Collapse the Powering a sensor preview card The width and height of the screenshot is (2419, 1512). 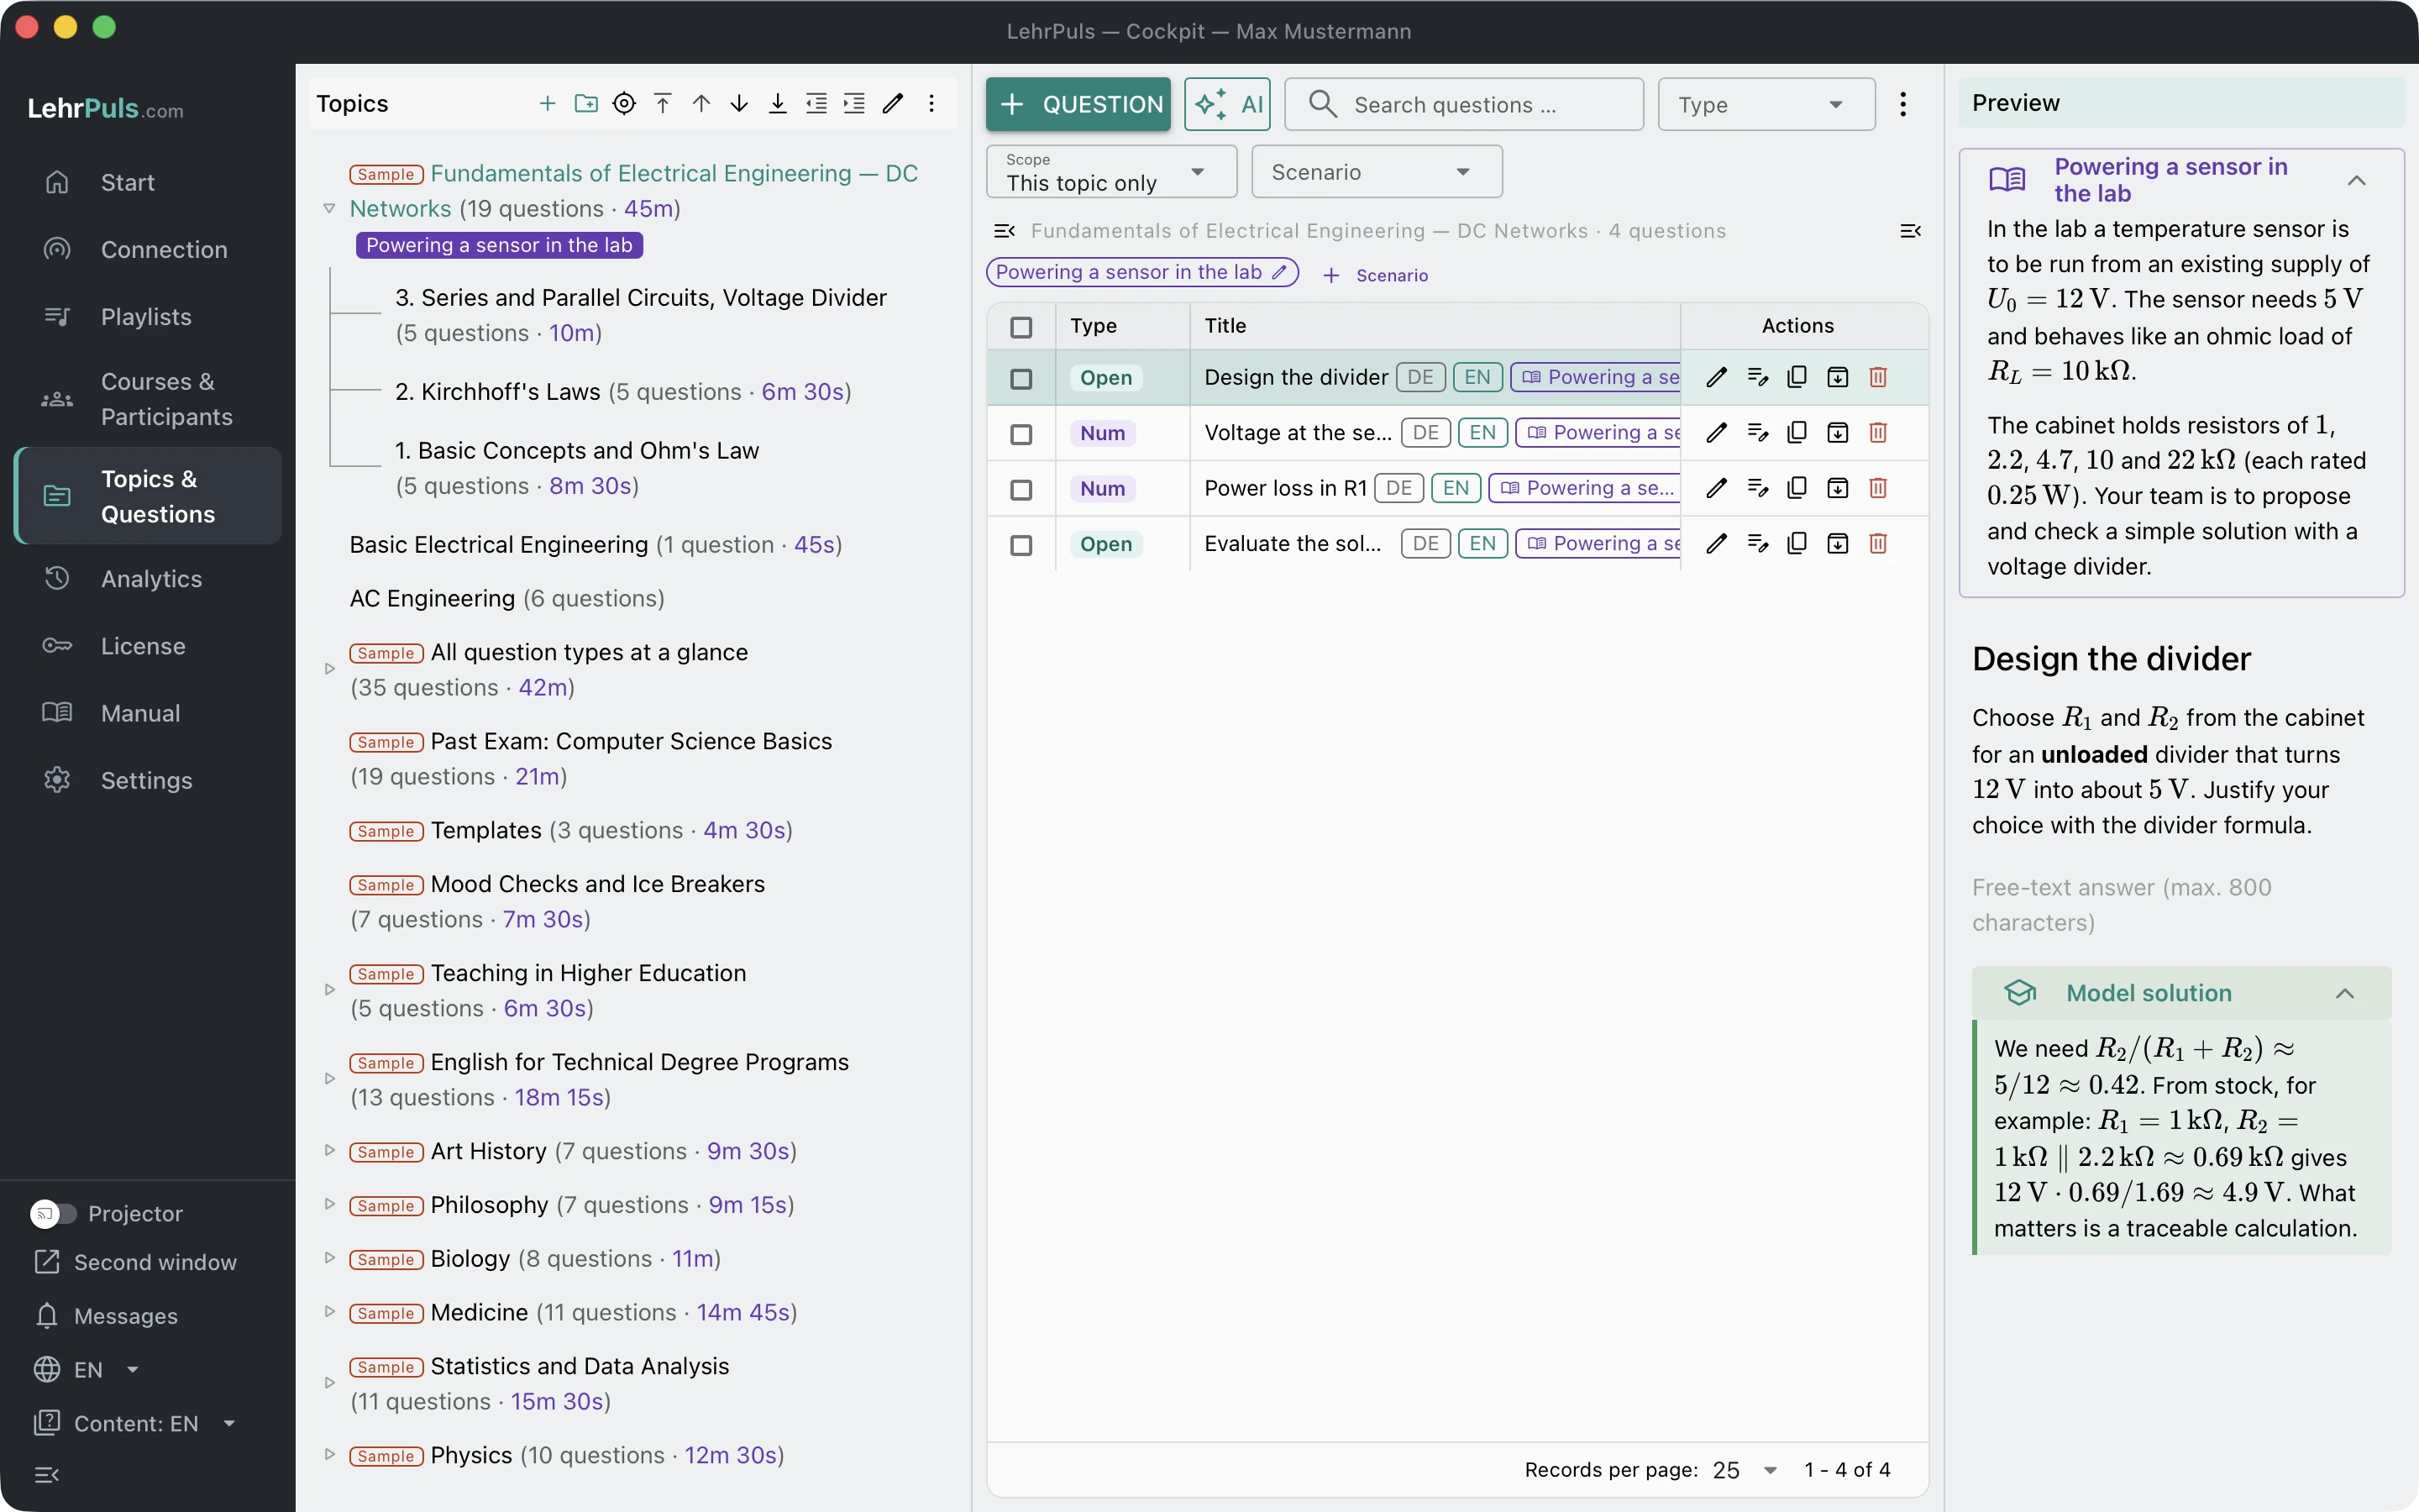[x=2356, y=180]
